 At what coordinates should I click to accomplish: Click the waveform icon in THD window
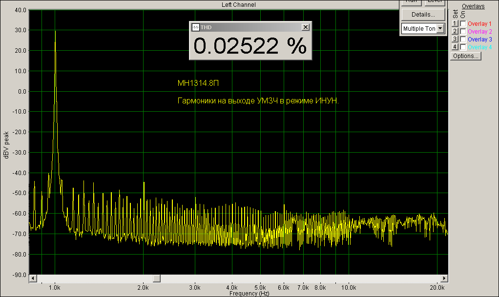195,27
